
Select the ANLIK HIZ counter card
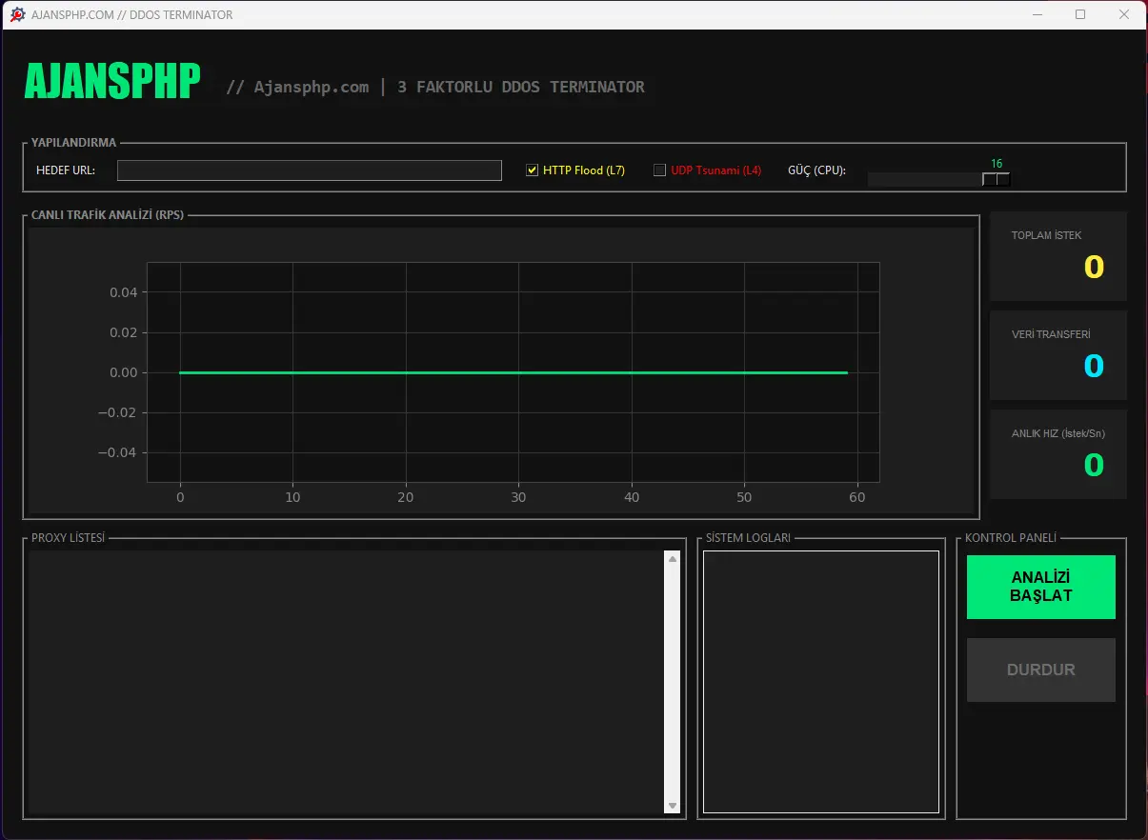[x=1057, y=454]
